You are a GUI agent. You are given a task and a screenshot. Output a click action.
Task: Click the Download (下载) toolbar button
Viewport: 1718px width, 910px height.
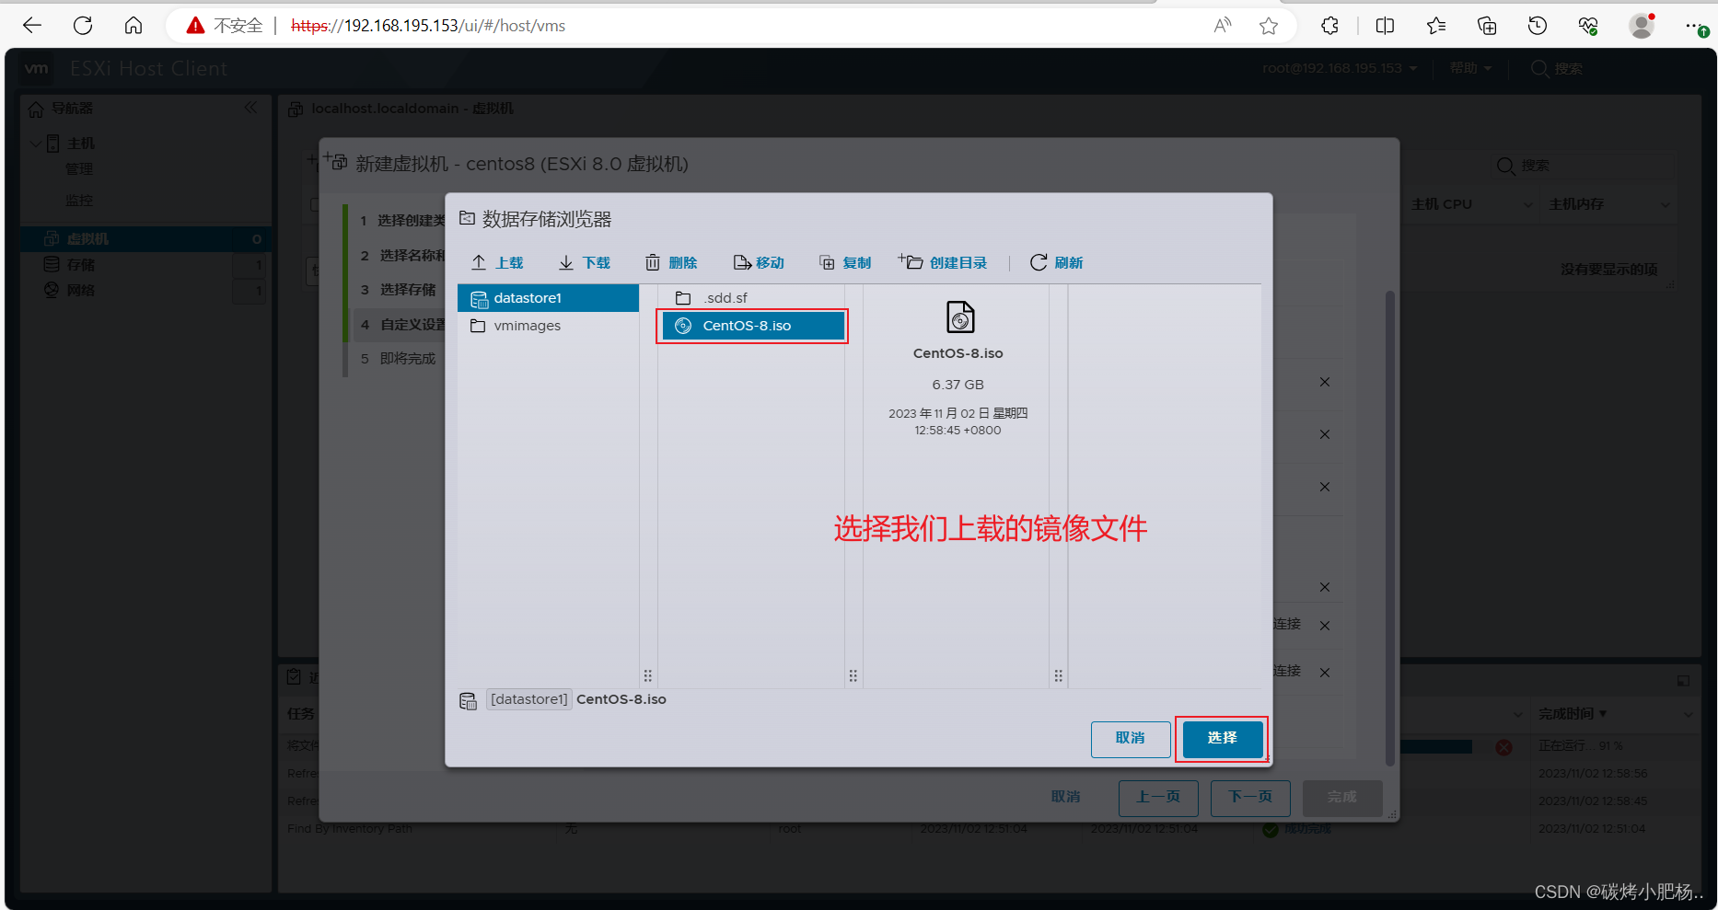585,263
